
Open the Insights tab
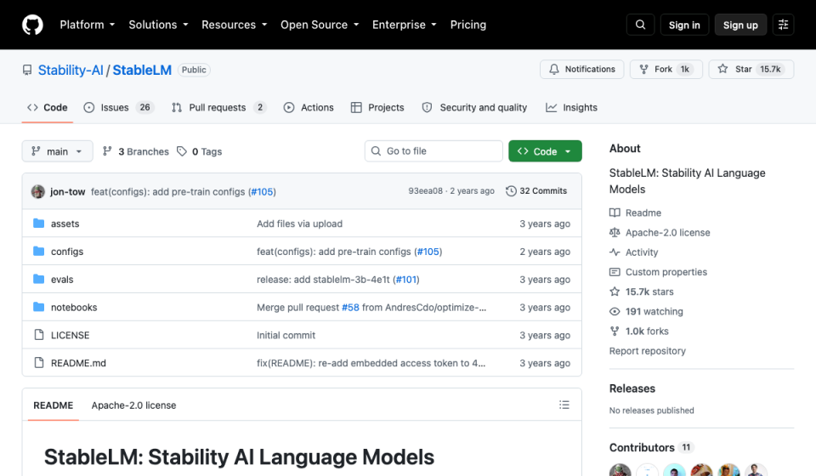[x=571, y=107]
